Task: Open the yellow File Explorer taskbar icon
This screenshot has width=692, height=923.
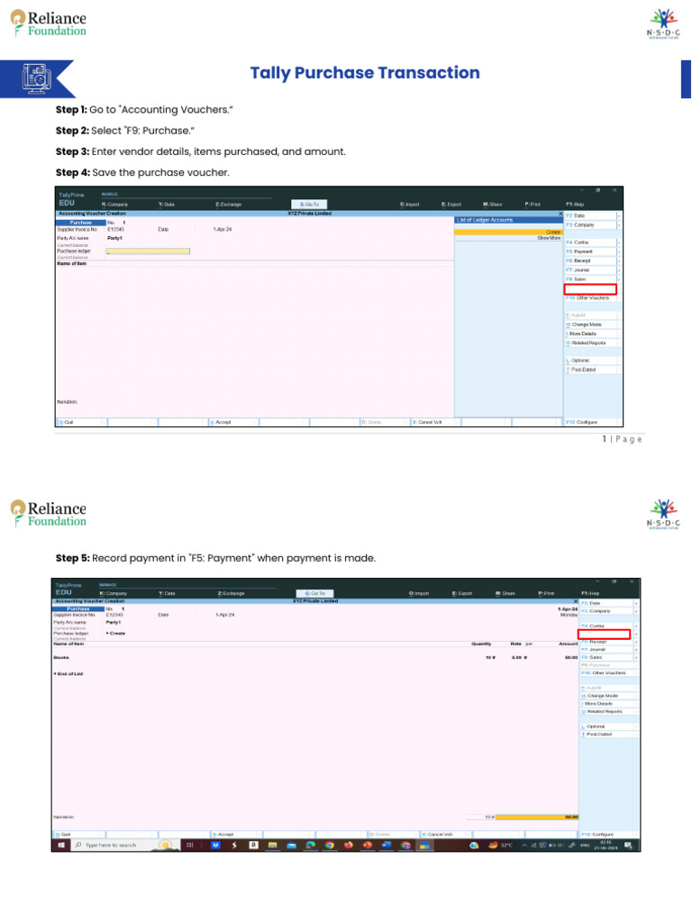Action: (272, 845)
